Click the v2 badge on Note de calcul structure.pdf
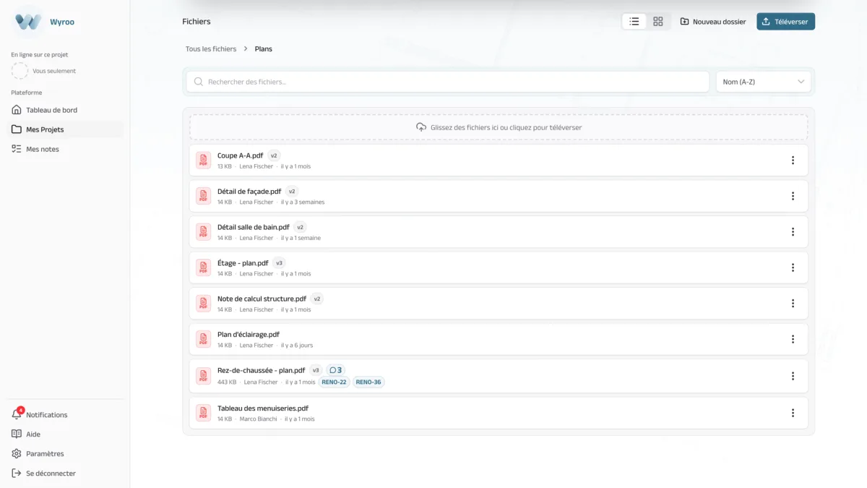 [317, 299]
